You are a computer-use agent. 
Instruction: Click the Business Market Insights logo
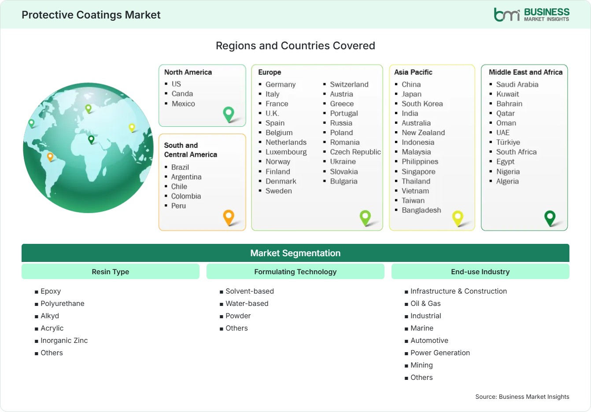tap(532, 15)
